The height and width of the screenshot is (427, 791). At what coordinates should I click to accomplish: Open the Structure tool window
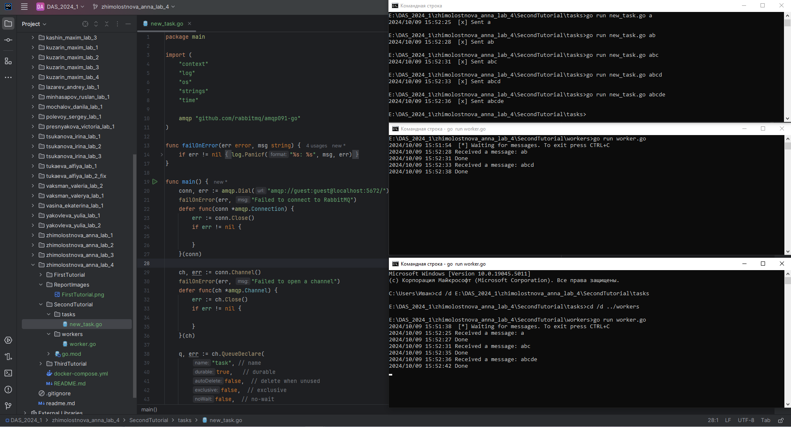point(8,61)
